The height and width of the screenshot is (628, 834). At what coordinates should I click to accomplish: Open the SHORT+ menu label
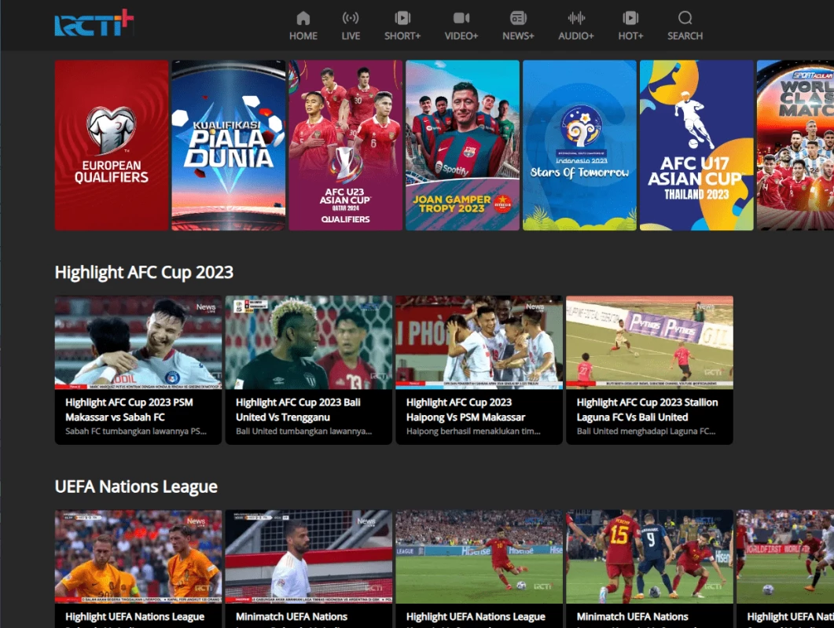point(402,35)
